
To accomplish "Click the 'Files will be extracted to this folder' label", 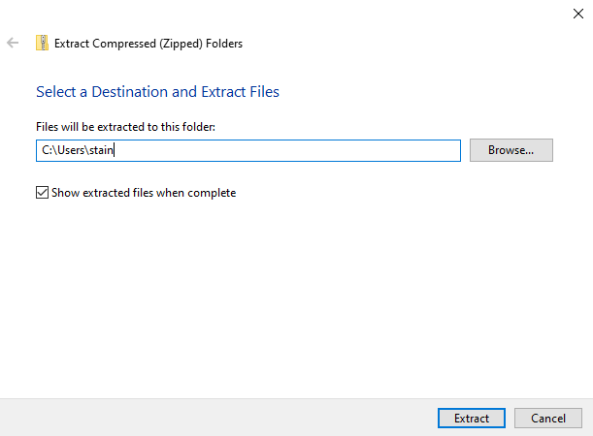I will pos(125,127).
